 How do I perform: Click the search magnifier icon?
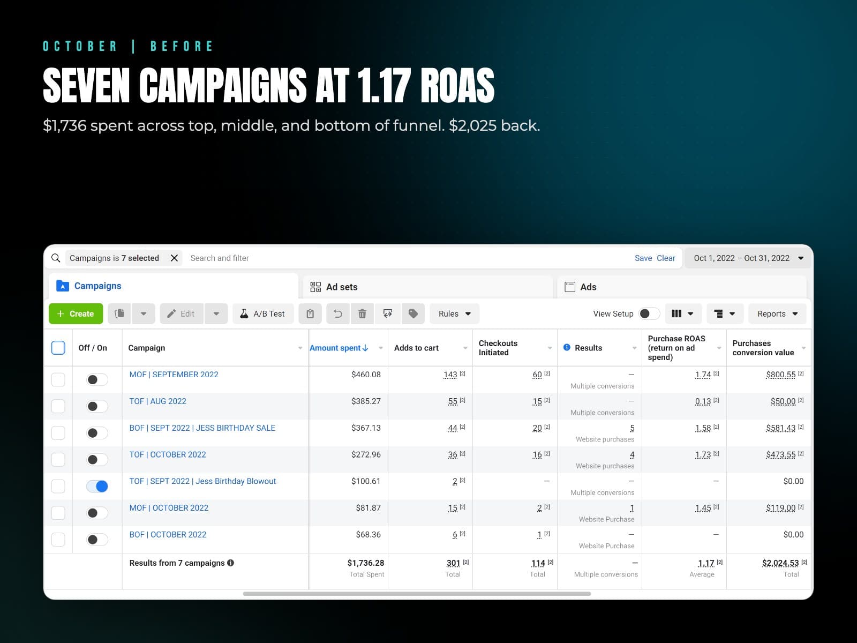pyautogui.click(x=56, y=258)
